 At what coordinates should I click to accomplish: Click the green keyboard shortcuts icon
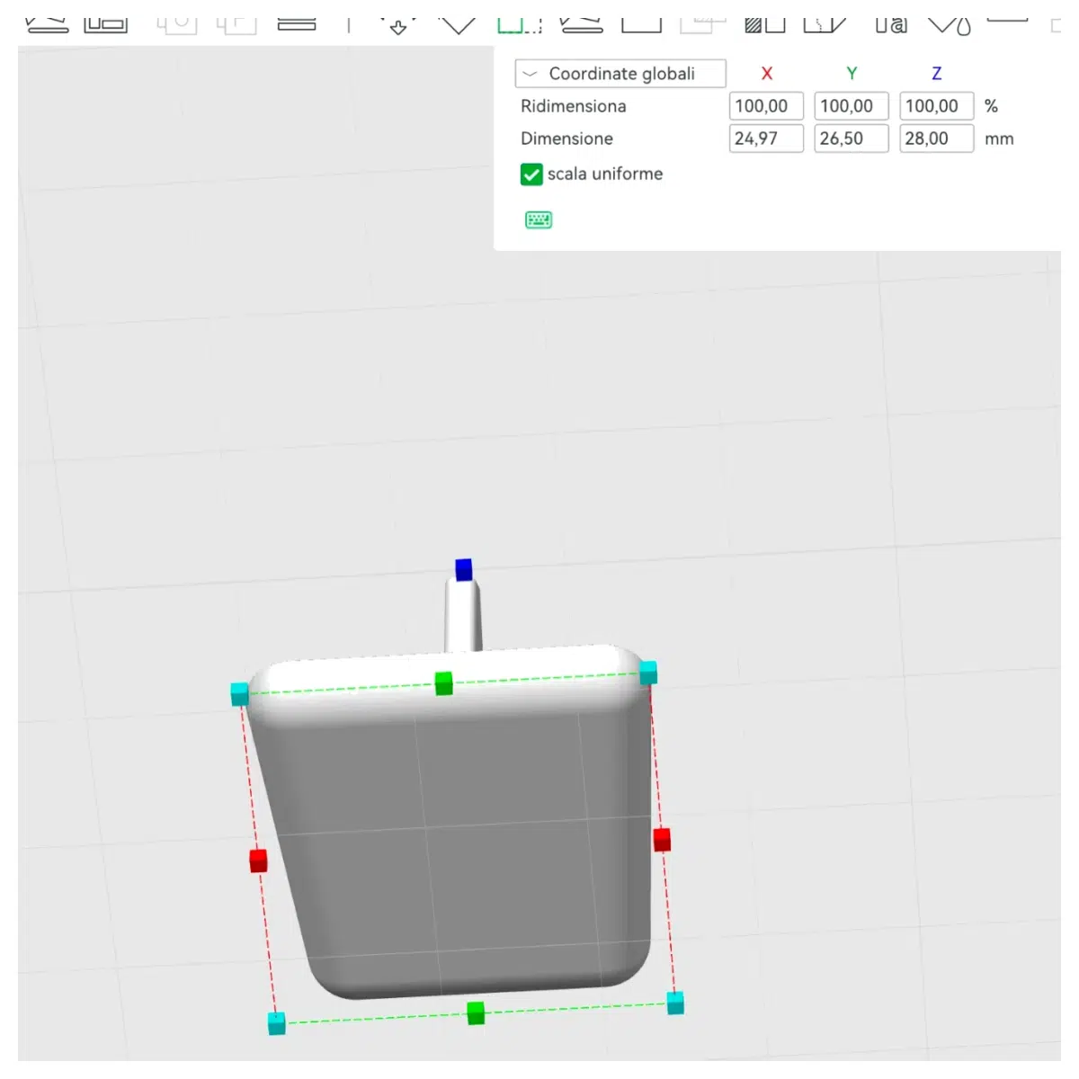tap(539, 219)
